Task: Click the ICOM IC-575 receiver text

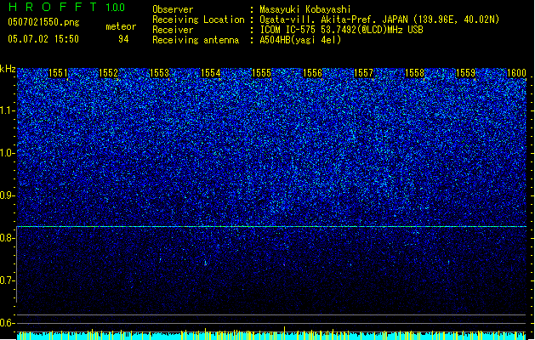Action: [342, 30]
